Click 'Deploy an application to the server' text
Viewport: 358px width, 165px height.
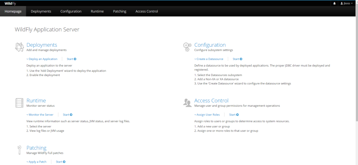point(49,66)
